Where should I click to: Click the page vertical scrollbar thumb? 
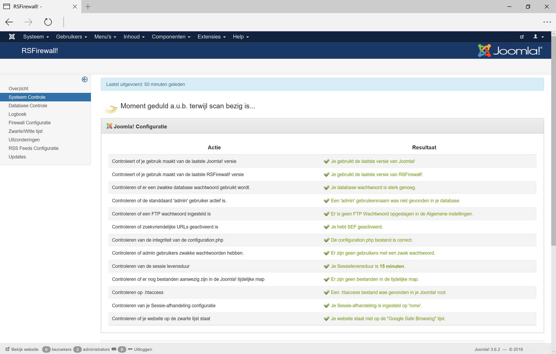[x=553, y=141]
